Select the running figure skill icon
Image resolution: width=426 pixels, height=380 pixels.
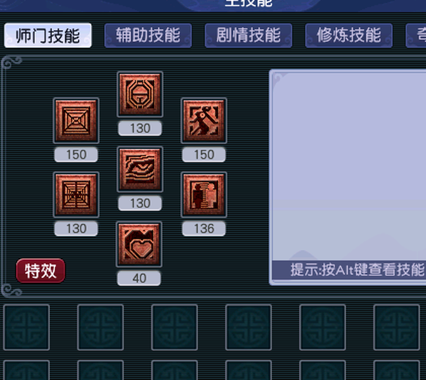tap(204, 121)
